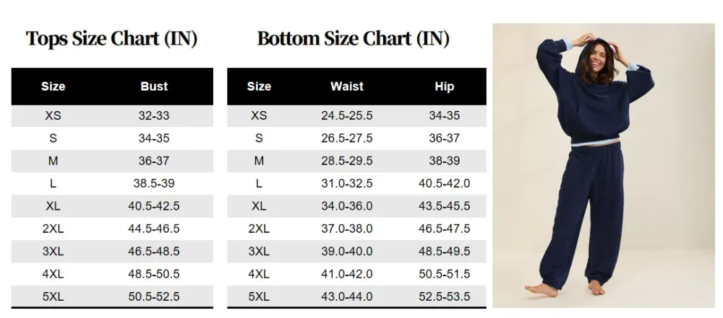Select the Bust column header
The width and height of the screenshot is (723, 318).
[x=154, y=87]
